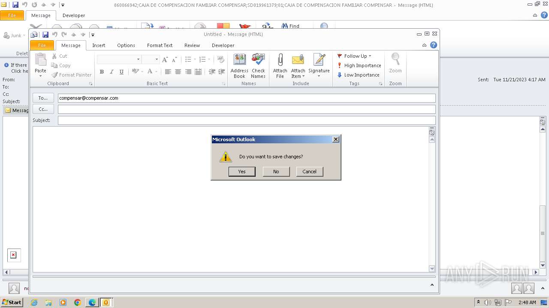Align text right
Viewport: 549px width, 308px height.
tap(188, 72)
